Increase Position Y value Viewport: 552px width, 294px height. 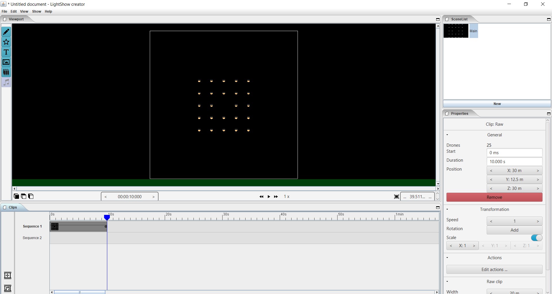click(x=538, y=180)
